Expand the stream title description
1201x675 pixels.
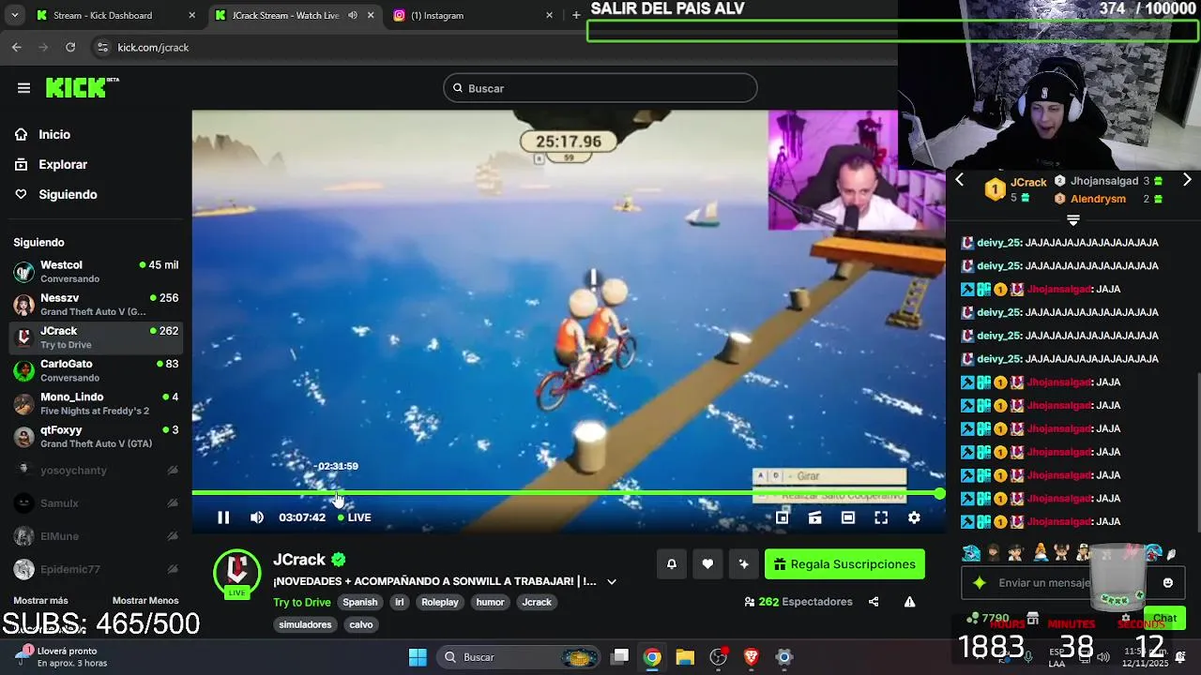click(x=612, y=581)
